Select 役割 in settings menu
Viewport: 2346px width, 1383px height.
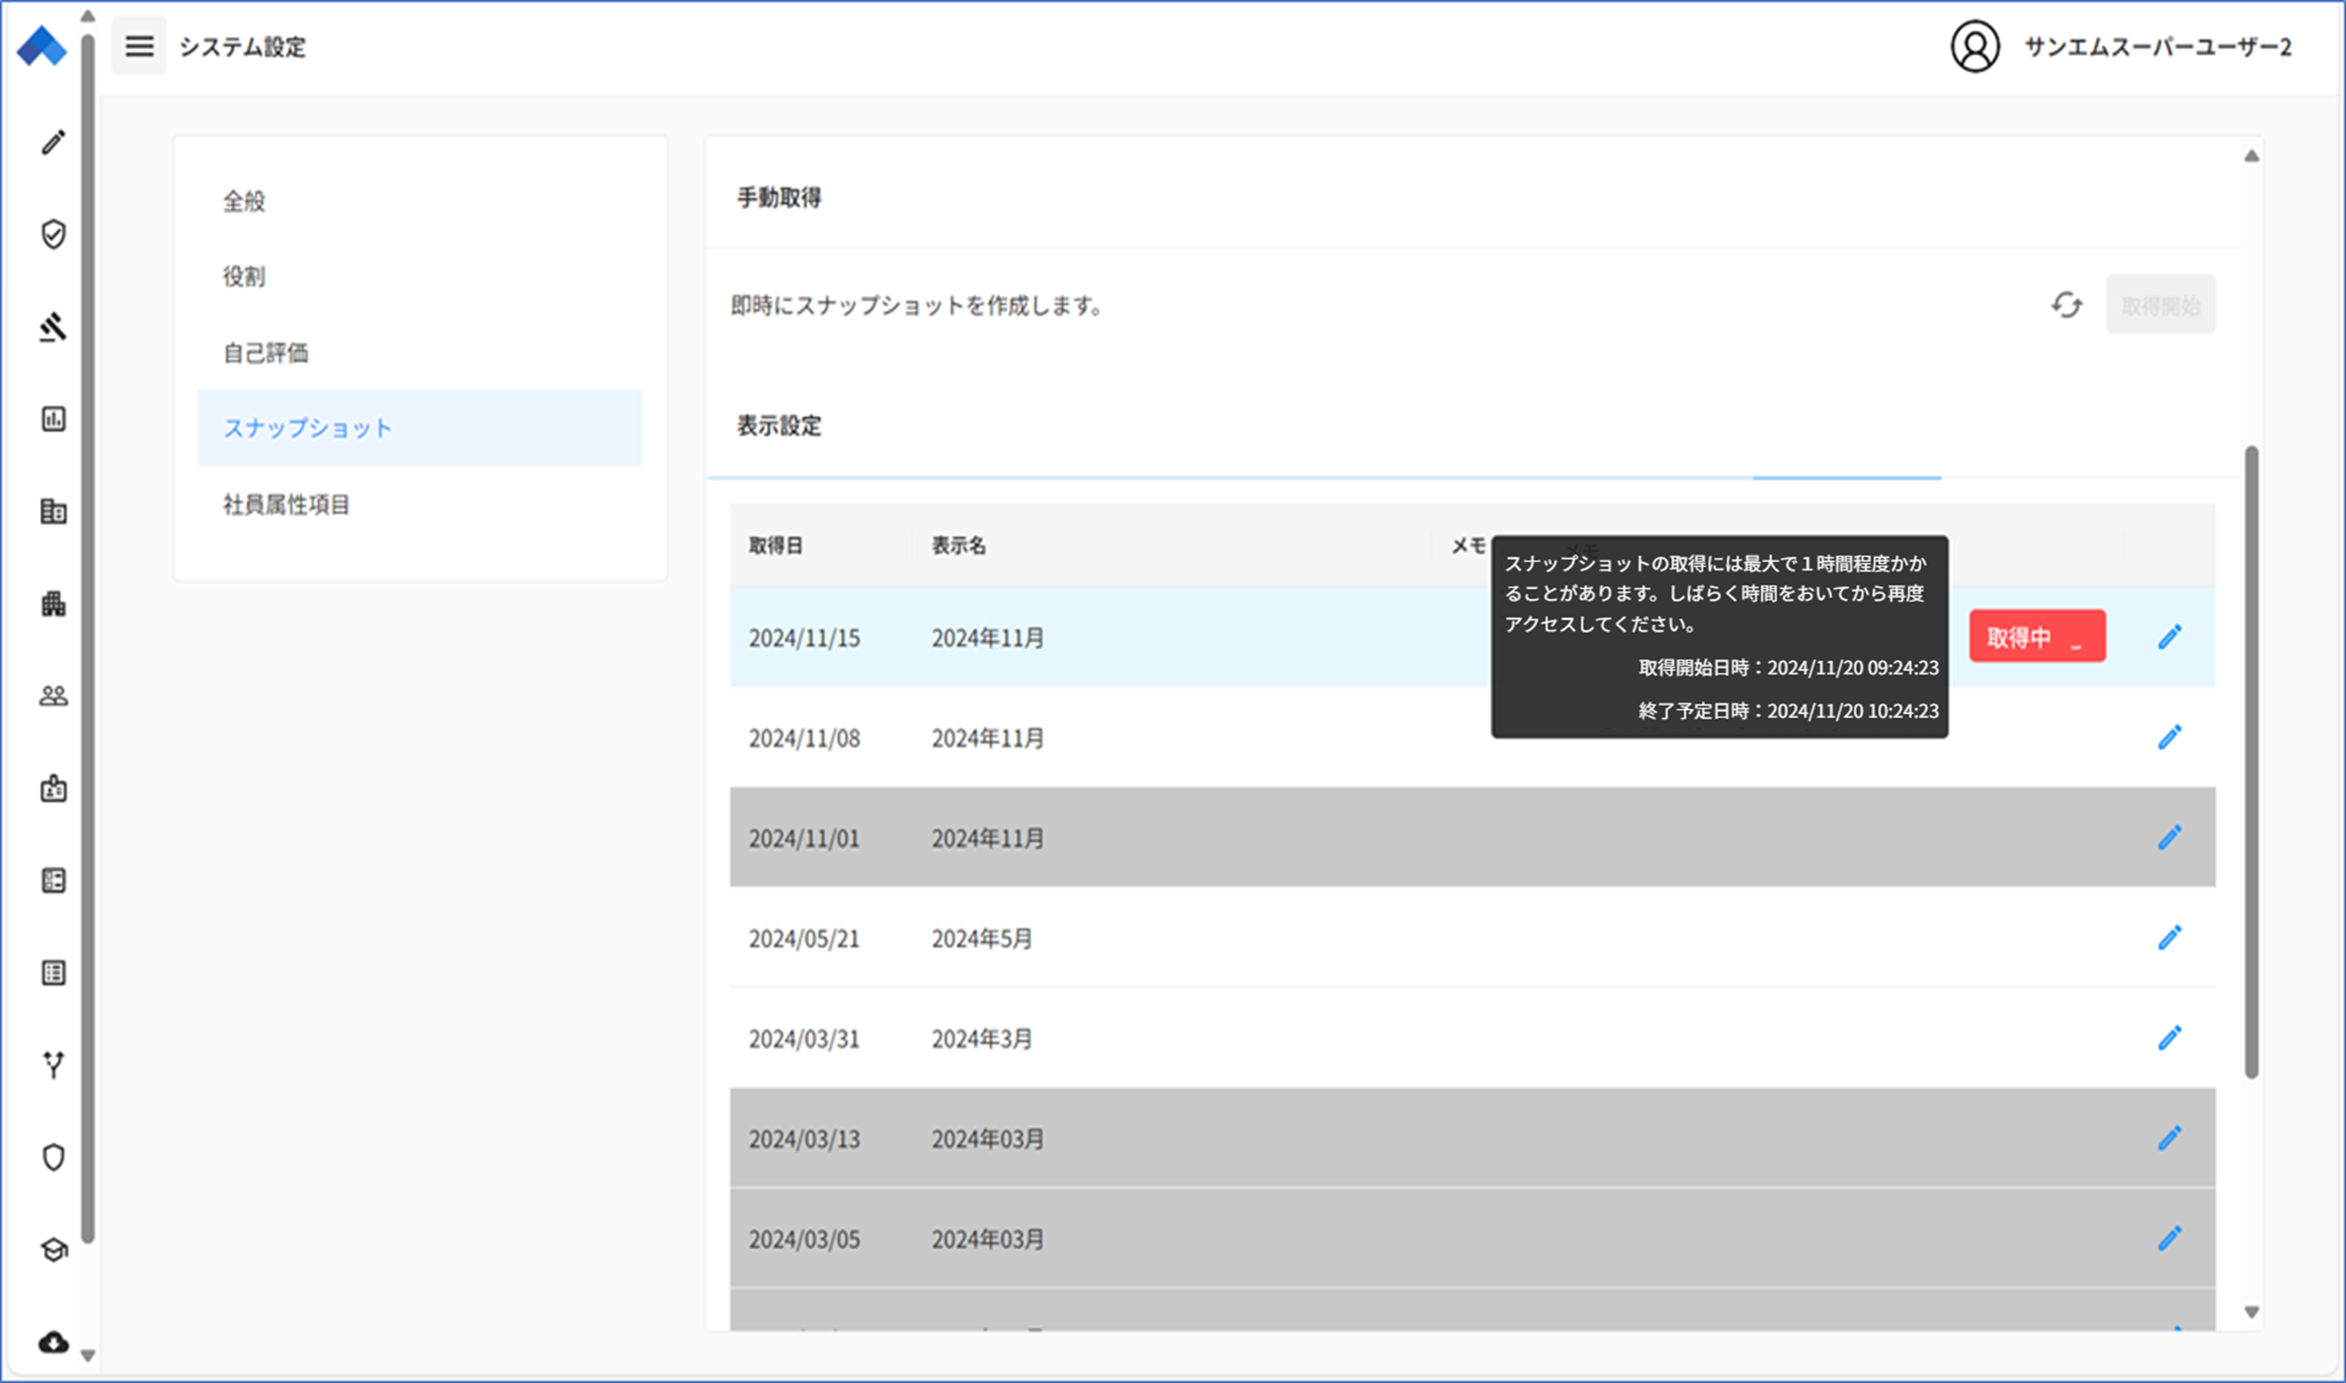point(420,276)
